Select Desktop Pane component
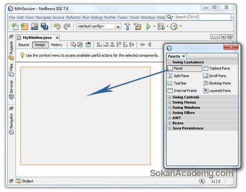Screen dimensions: 246x192 (217, 83)
